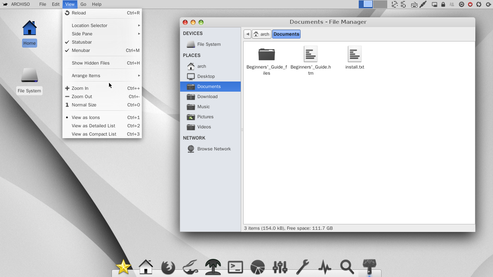This screenshot has width=493, height=277.
Task: Click the suspend icon in panel
Action: coord(462,4)
